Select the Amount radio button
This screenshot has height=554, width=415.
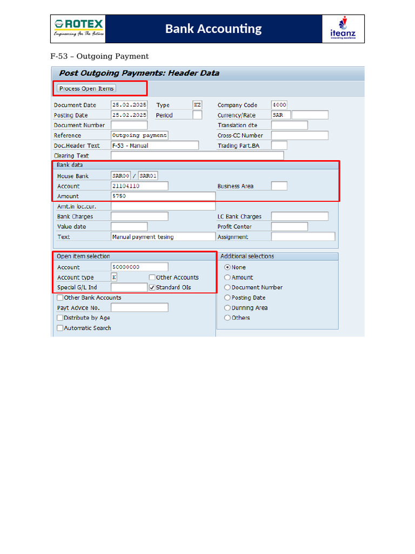point(227,278)
